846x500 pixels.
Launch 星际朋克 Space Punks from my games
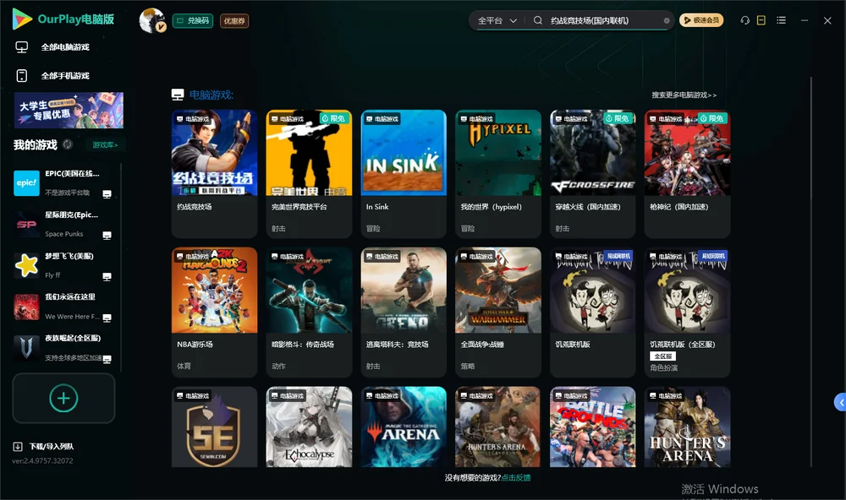click(x=63, y=224)
